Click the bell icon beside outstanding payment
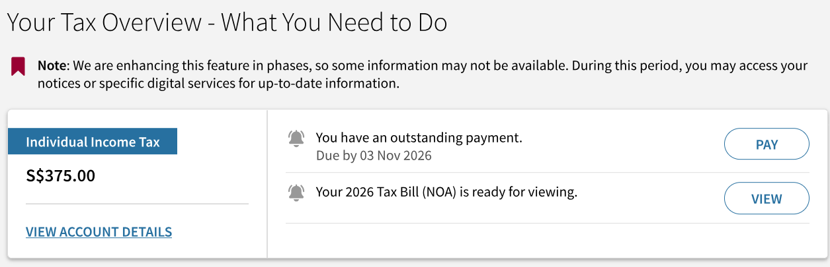The height and width of the screenshot is (267, 830). point(296,138)
